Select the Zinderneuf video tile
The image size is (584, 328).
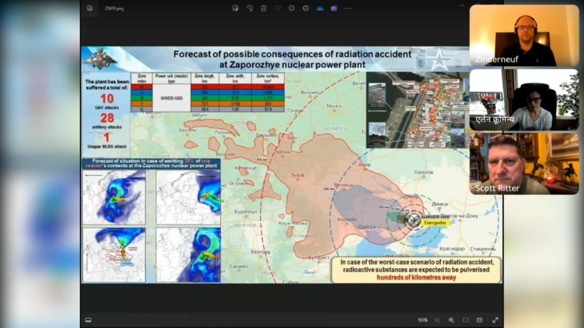524,36
